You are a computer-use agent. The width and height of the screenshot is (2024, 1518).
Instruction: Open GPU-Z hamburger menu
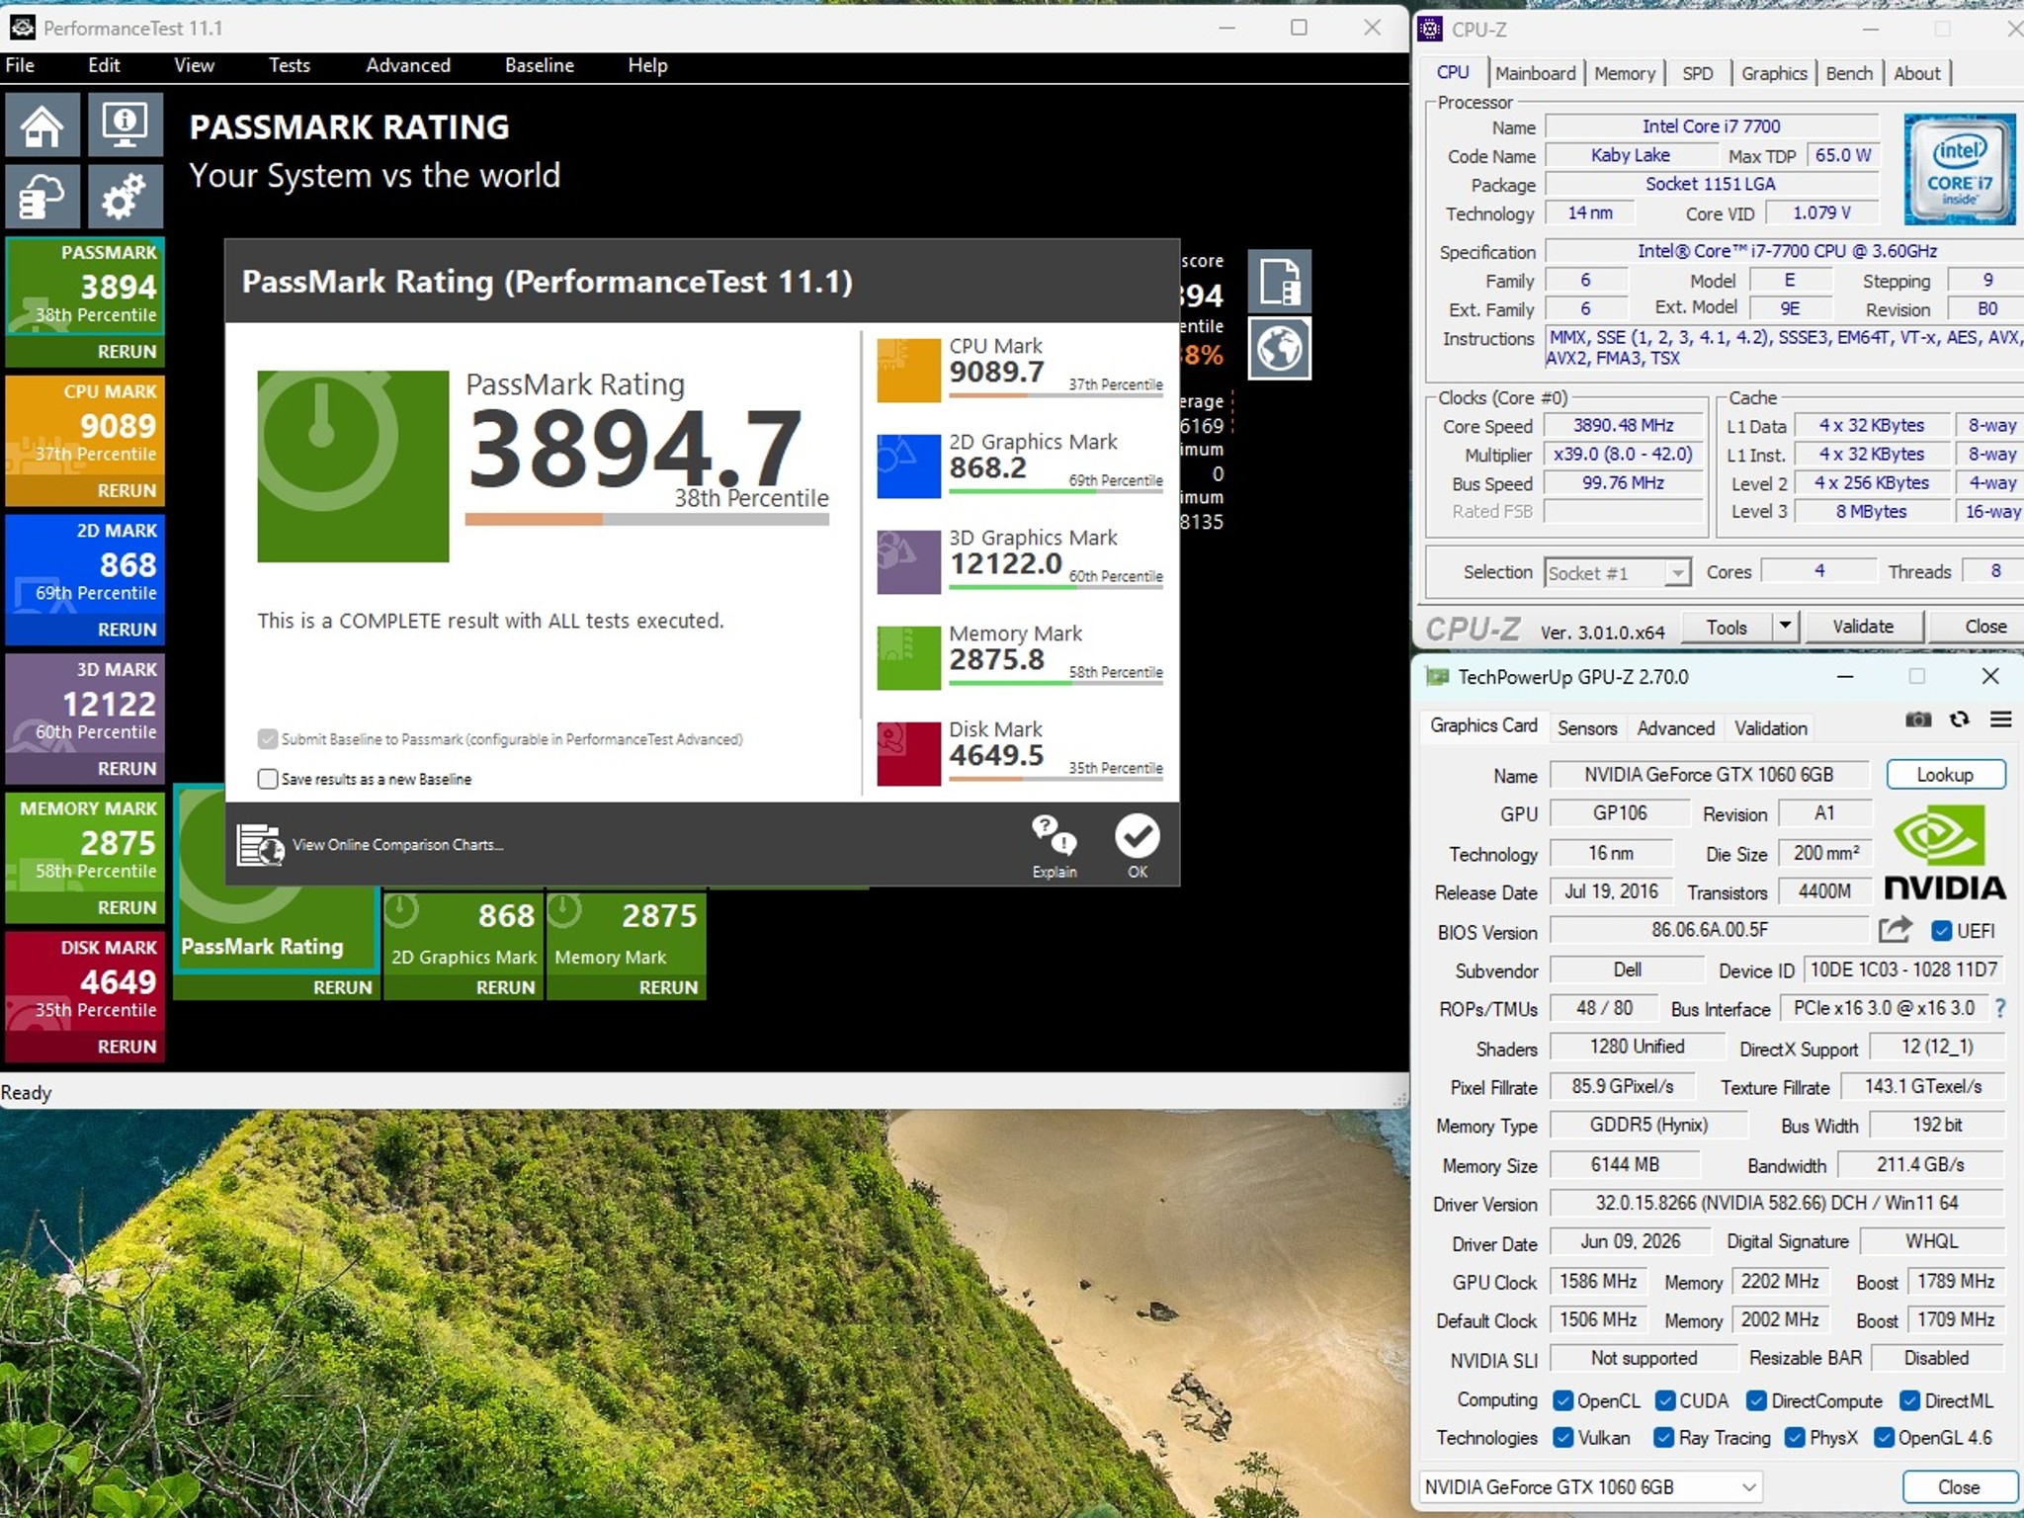[x=2001, y=719]
